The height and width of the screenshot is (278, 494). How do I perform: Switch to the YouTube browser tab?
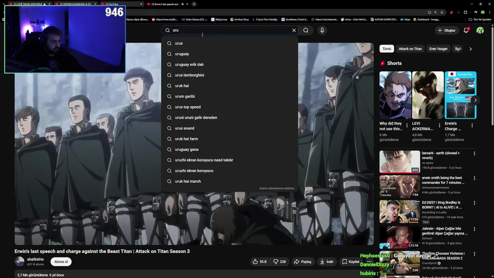[x=122, y=4]
